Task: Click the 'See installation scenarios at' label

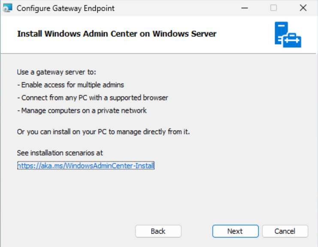Action: tap(60, 153)
